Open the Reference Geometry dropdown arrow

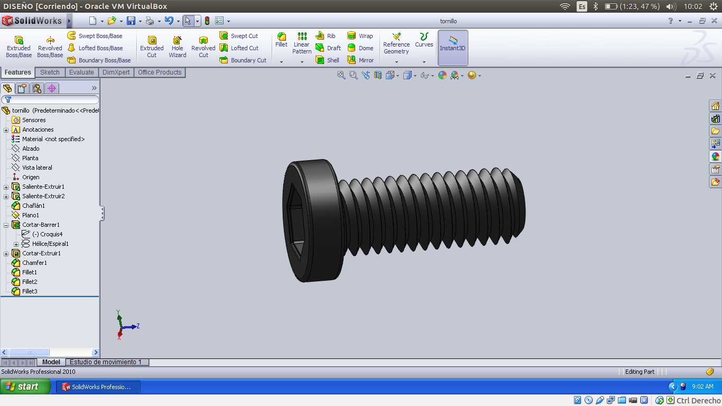pyautogui.click(x=396, y=62)
